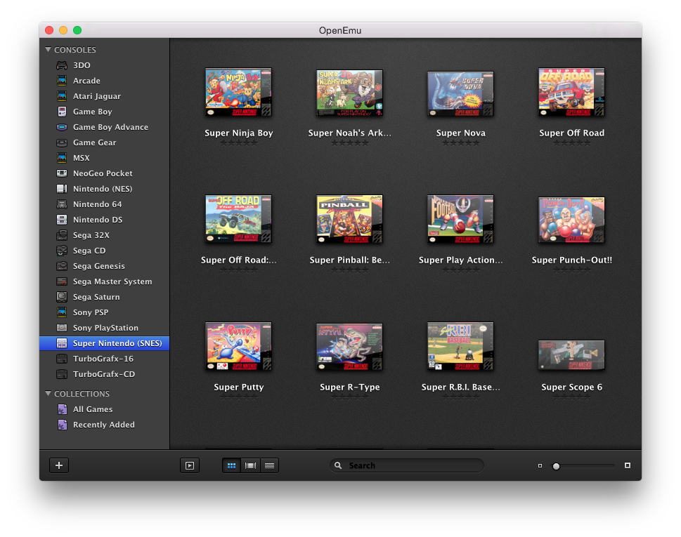Viewport: 681px width, 537px height.
Task: Click the Super Nintendo (SNES) icon
Action: pos(62,343)
